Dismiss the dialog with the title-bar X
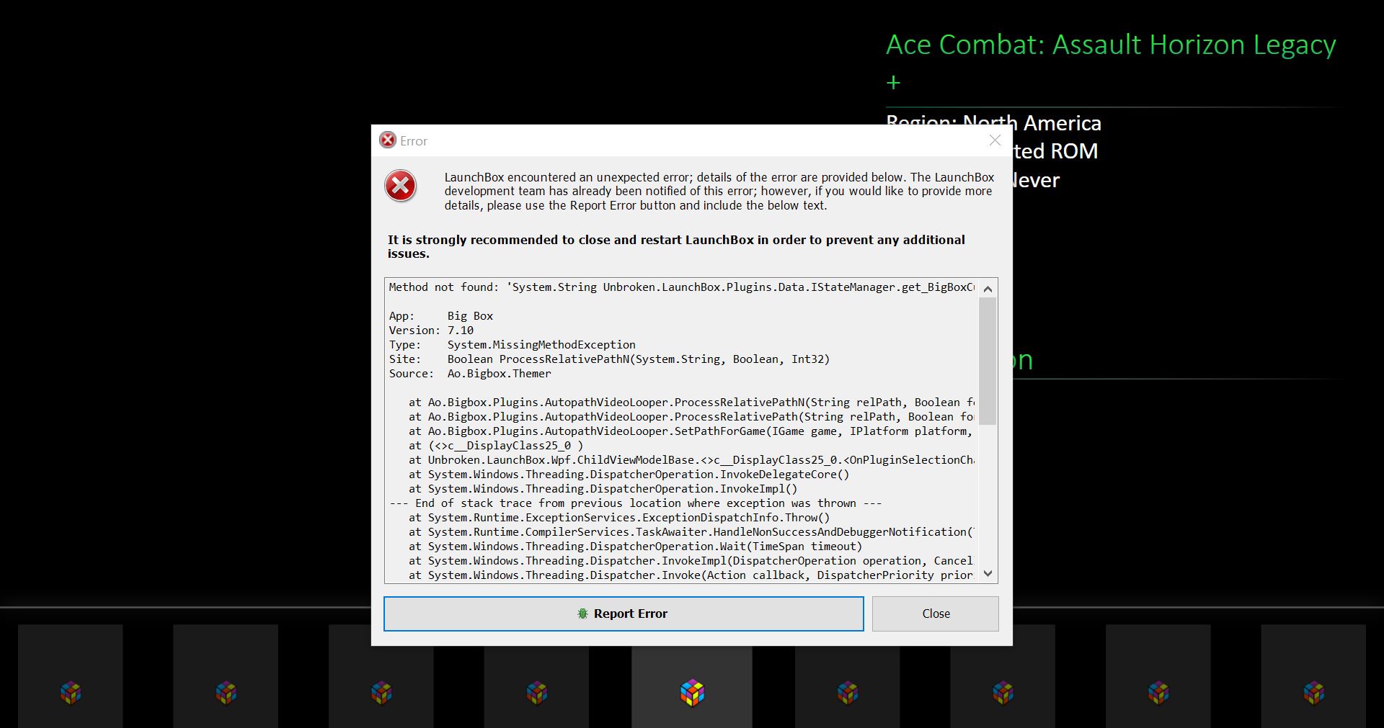Screen dimensions: 1384x728 point(995,140)
